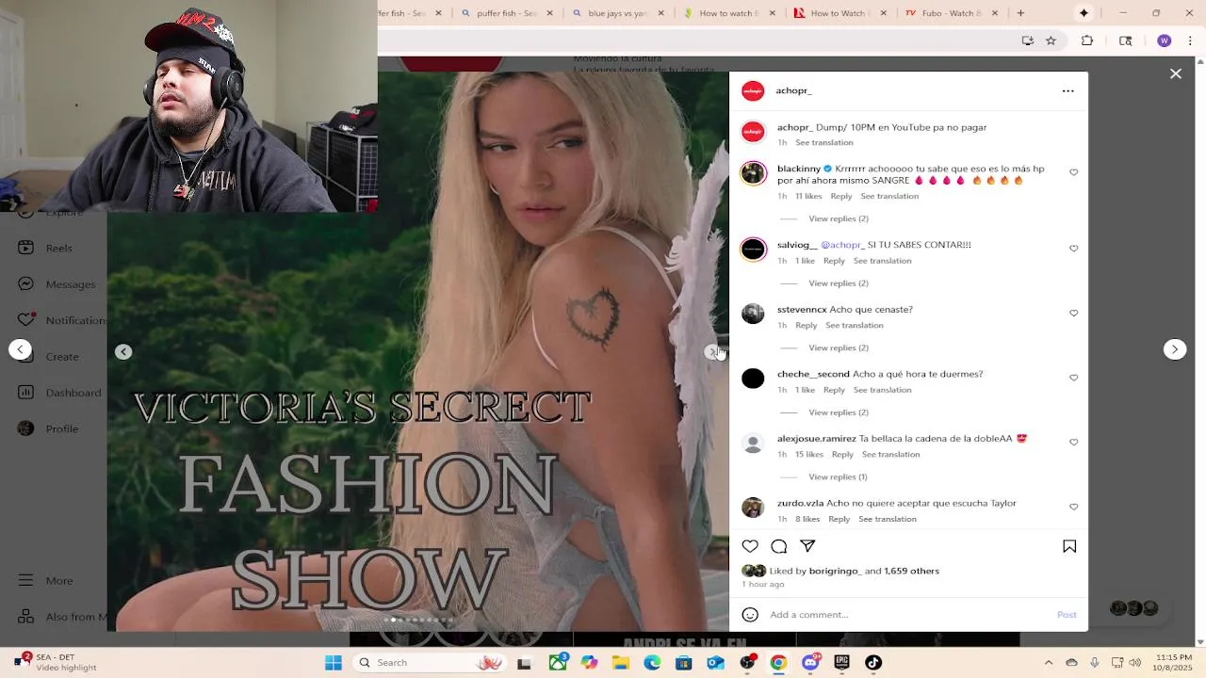This screenshot has height=678, width=1206.
Task: Click See translation under the achopr_ caption
Action: [x=824, y=142]
